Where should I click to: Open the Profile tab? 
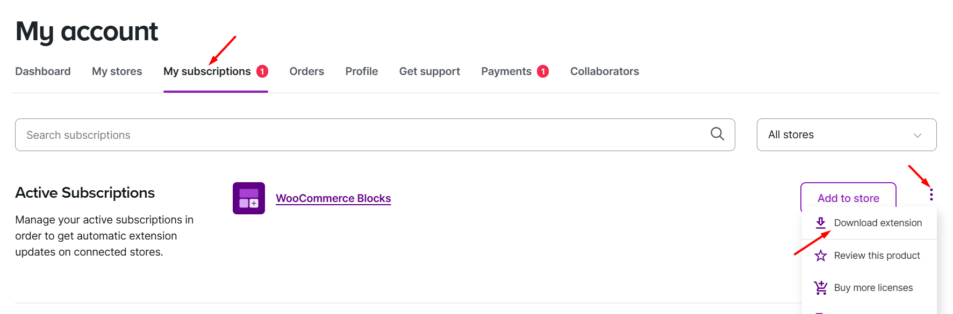pos(362,71)
